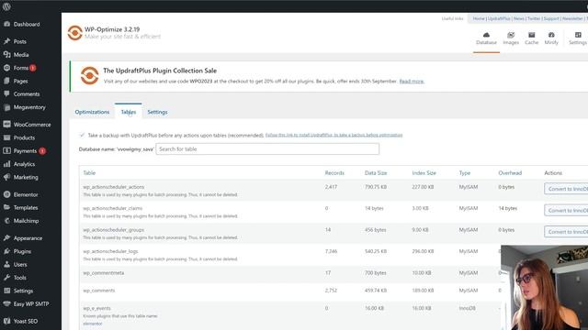Click the wp_actionscheduler_logs table name
The image size is (588, 330).
coord(110,251)
